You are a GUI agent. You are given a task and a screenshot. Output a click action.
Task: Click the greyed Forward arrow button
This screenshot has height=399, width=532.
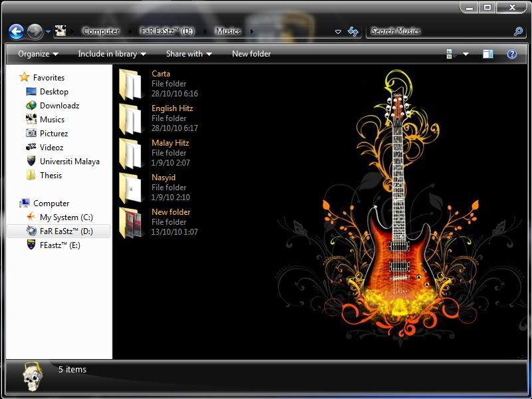(35, 31)
